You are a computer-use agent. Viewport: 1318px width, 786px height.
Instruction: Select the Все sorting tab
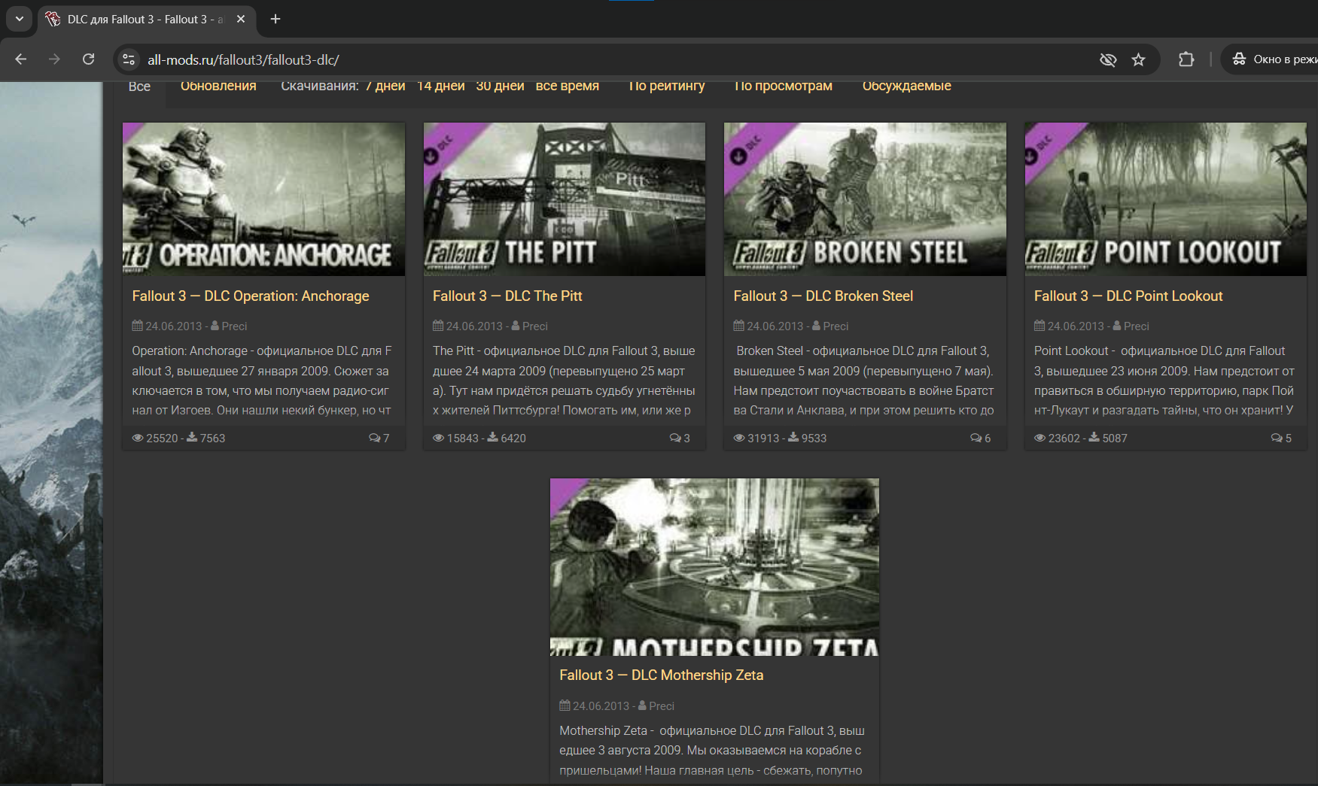(139, 86)
